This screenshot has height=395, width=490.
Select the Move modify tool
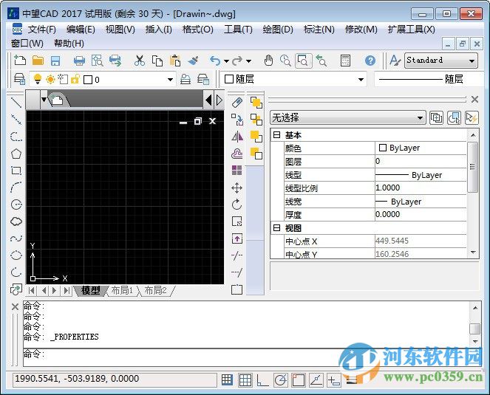coord(237,188)
